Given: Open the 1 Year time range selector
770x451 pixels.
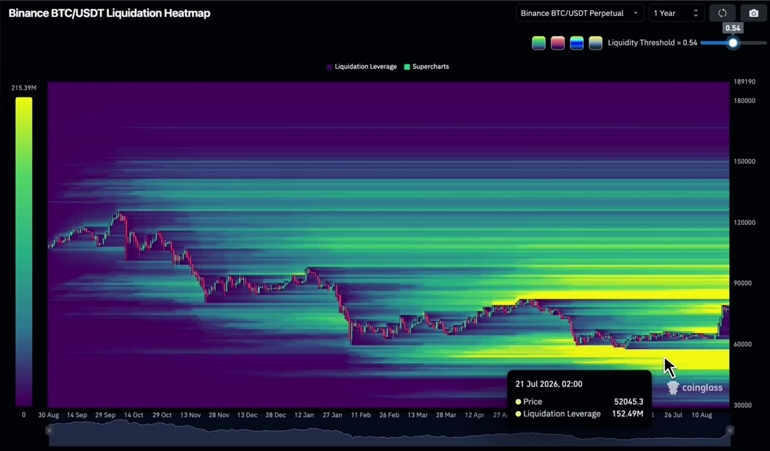Looking at the screenshot, I should (x=676, y=13).
